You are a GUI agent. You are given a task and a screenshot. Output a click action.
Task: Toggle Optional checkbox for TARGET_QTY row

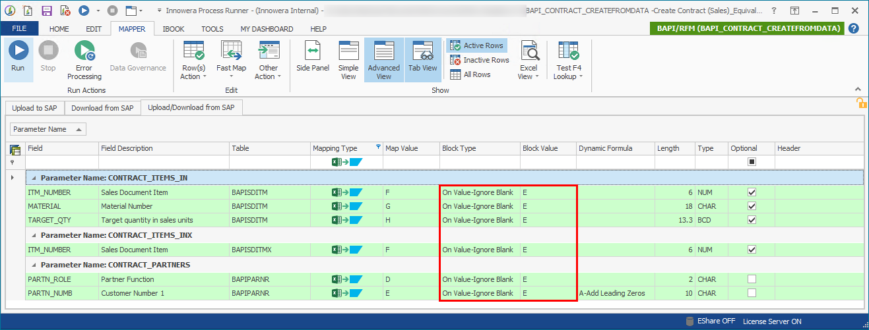click(x=752, y=220)
